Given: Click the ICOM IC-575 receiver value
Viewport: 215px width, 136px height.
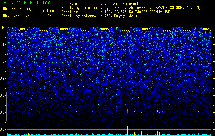Looking at the screenshot, I should coord(137,12).
